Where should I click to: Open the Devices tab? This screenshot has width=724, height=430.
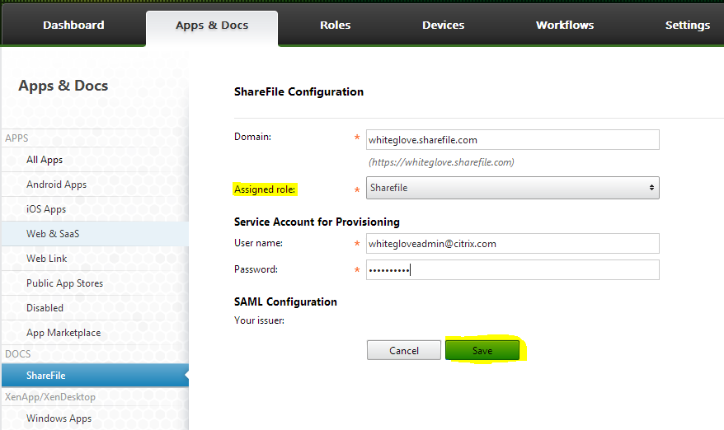point(443,25)
